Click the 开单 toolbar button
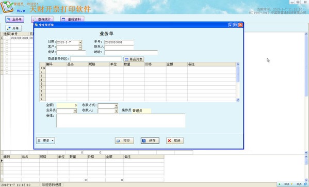This screenshot has width=309, height=187. (x=13, y=28)
